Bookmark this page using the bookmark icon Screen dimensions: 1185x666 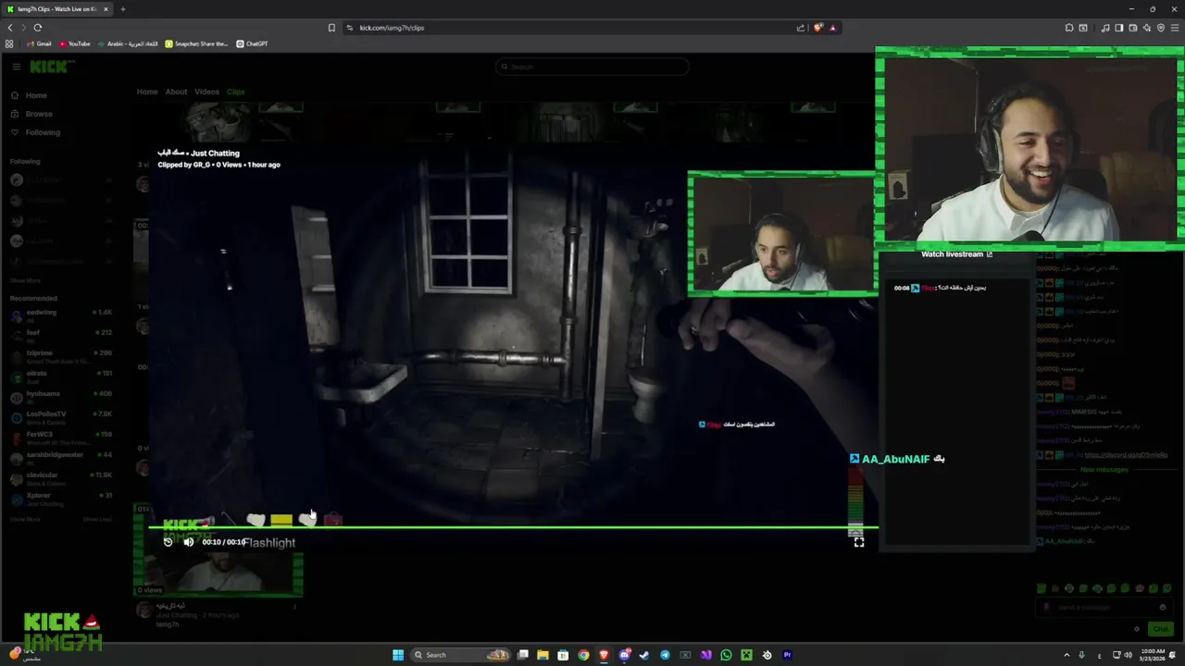tap(331, 28)
